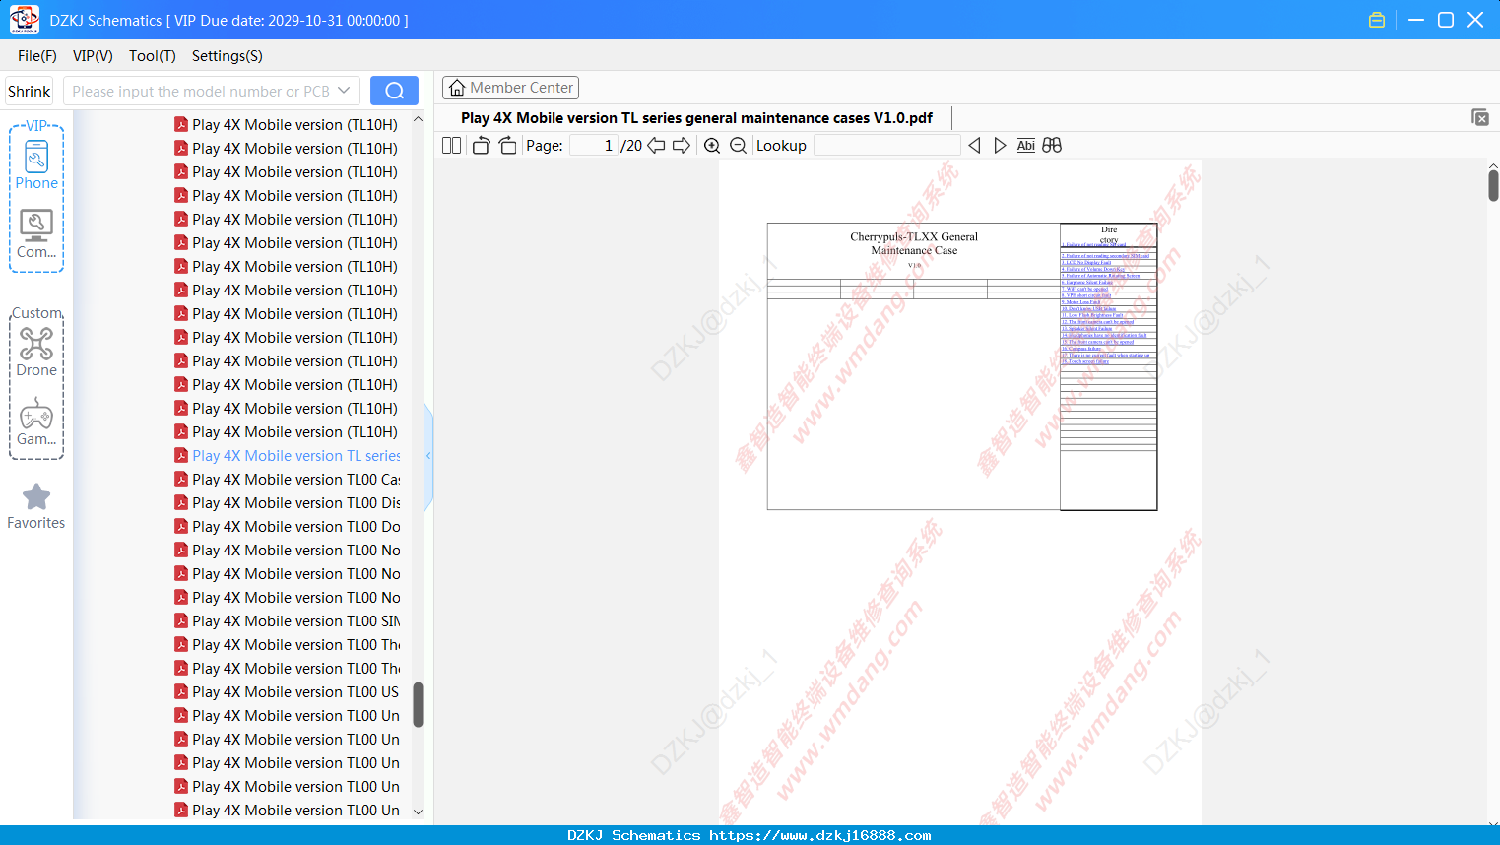Rotate the PDF page clockwise
Viewport: 1500px width, 845px height.
508,146
